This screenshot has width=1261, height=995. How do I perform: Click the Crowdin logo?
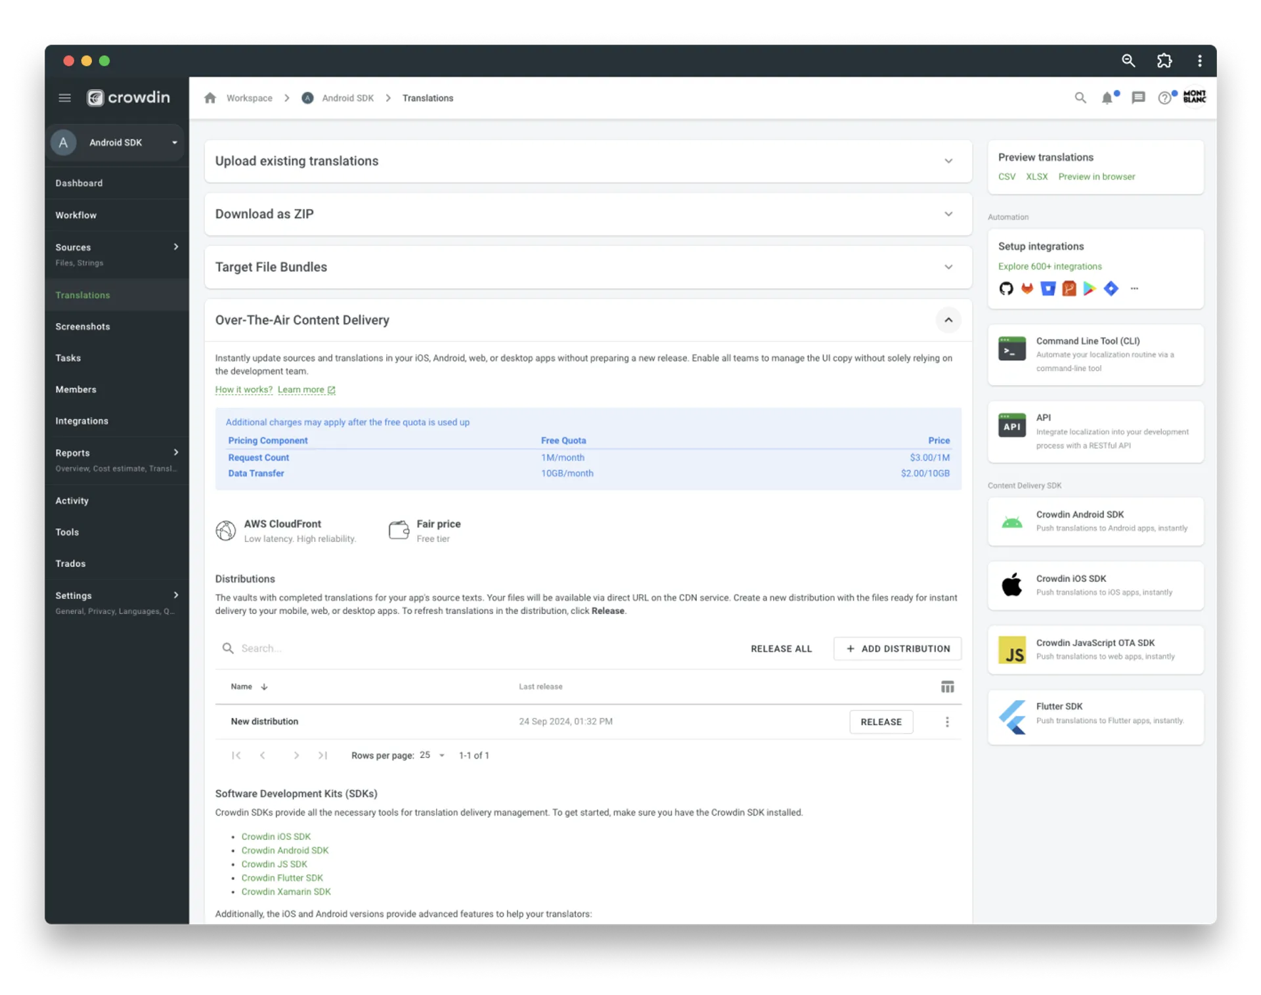[129, 98]
